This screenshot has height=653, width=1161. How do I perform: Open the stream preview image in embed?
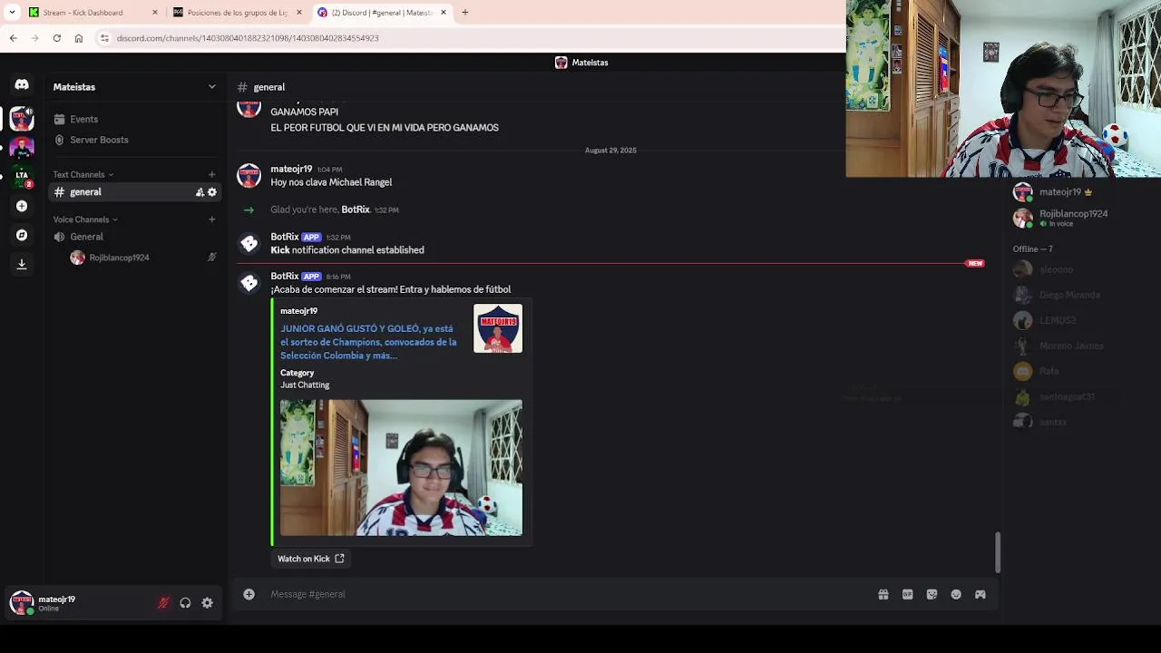click(x=401, y=468)
